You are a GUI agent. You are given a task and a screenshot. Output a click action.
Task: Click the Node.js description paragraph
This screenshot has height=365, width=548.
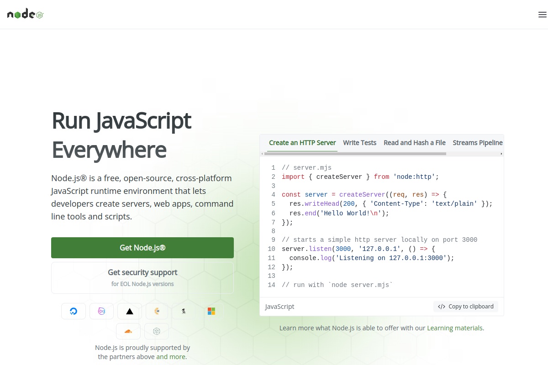click(142, 198)
